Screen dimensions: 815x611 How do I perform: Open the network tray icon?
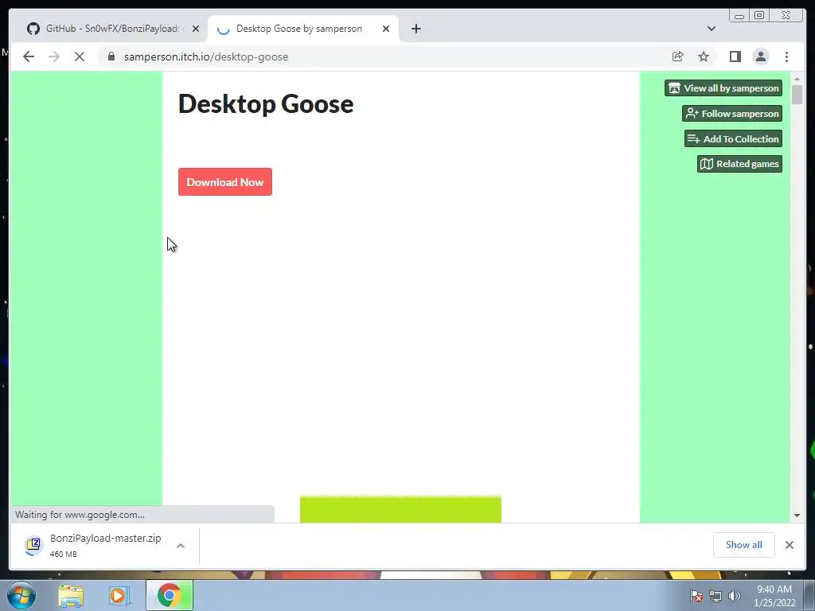click(716, 596)
